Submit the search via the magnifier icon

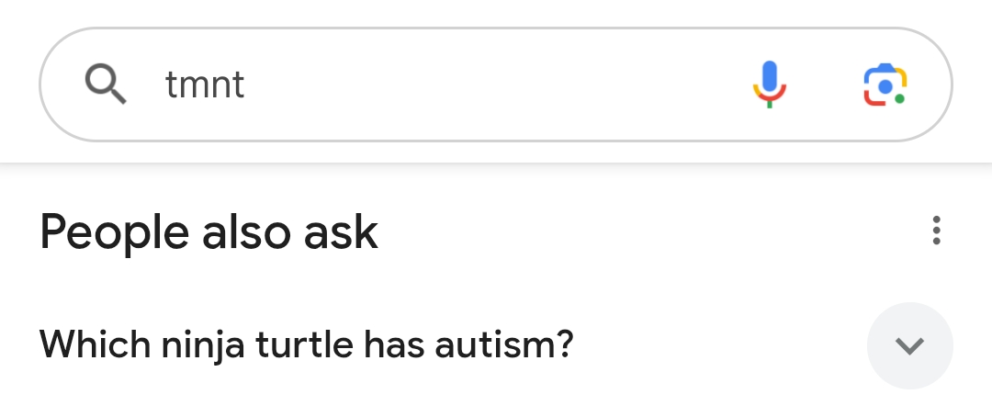(106, 85)
